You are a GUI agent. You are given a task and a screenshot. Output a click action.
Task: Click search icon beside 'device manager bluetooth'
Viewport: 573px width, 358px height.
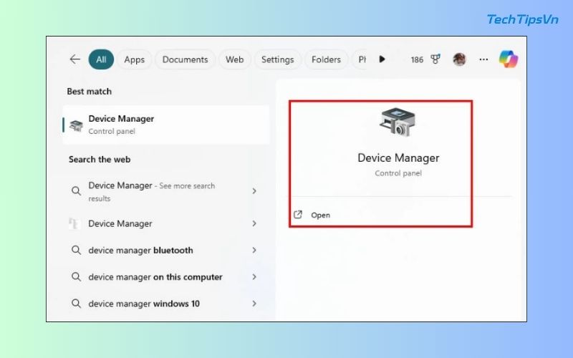coord(76,250)
